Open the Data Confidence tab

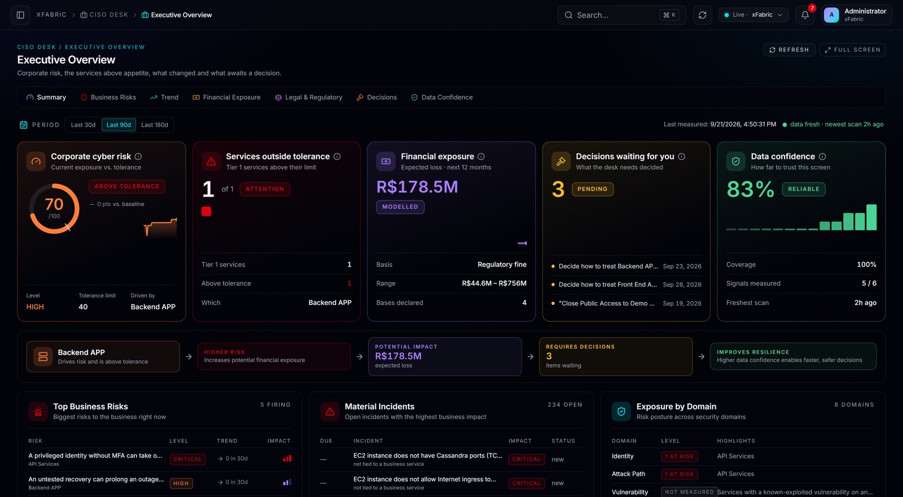point(442,97)
